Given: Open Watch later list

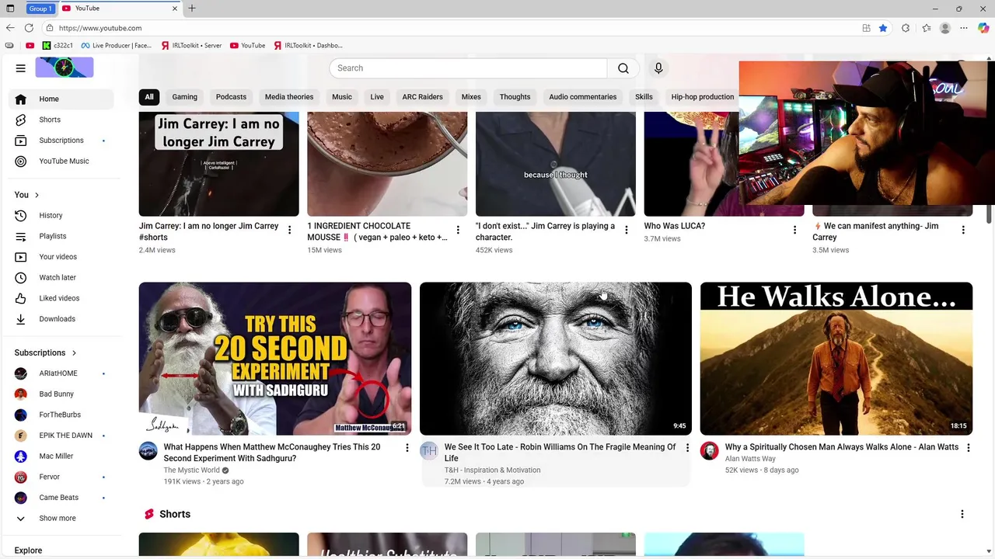Looking at the screenshot, I should point(61,277).
